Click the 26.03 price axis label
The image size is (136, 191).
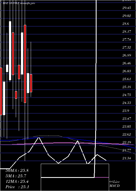(x=127, y=71)
